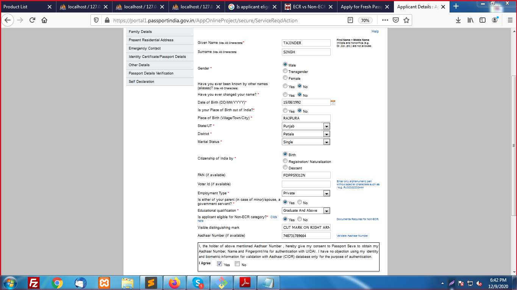Click the Firefox home button
This screenshot has width=517, height=290.
pos(44,20)
